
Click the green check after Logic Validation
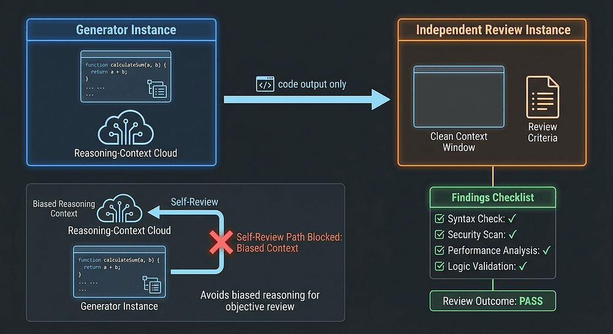523,267
